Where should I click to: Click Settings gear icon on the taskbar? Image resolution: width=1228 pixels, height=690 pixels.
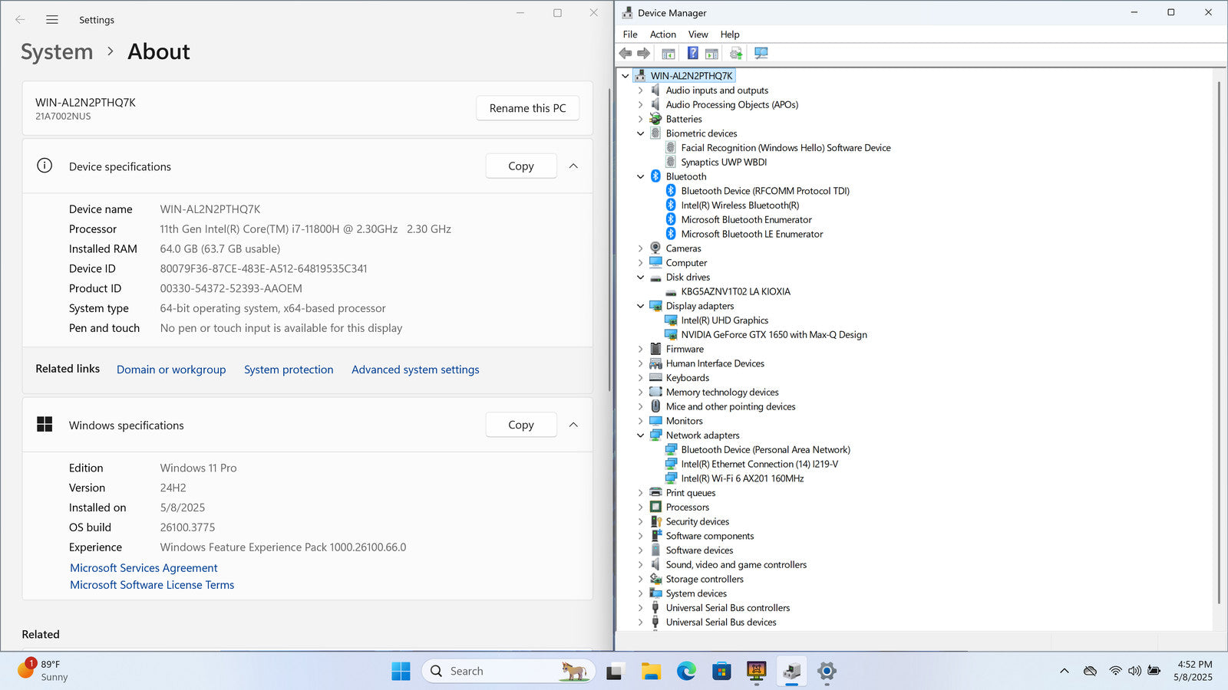tap(827, 671)
